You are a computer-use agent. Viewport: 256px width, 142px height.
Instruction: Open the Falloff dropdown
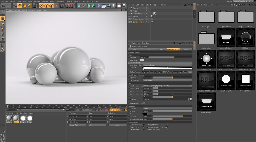[x=168, y=86]
